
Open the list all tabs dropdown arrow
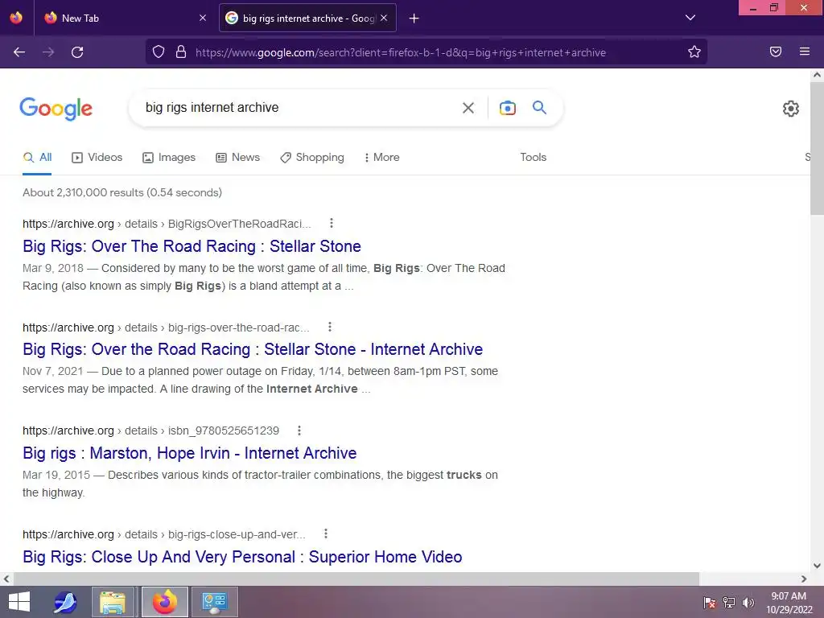click(690, 18)
